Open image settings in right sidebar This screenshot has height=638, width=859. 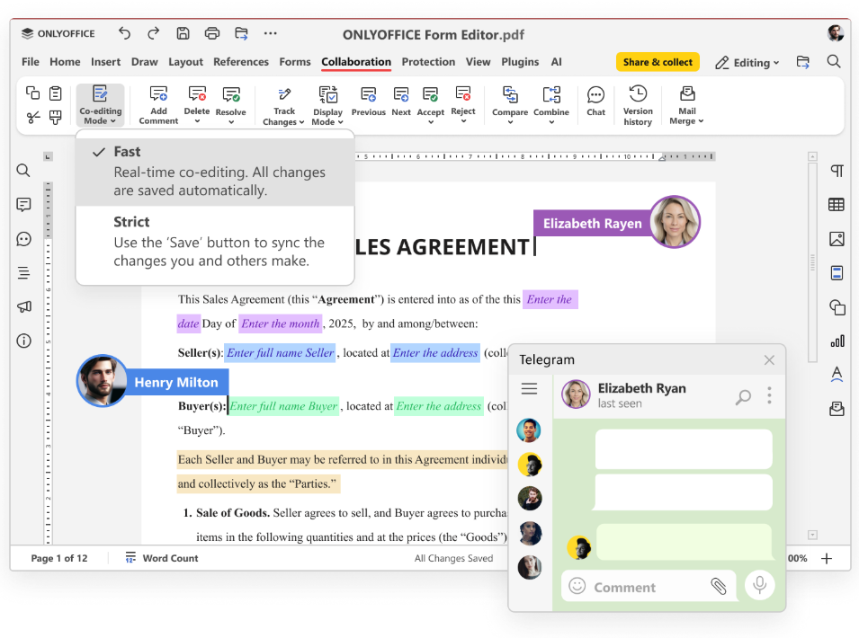[837, 239]
